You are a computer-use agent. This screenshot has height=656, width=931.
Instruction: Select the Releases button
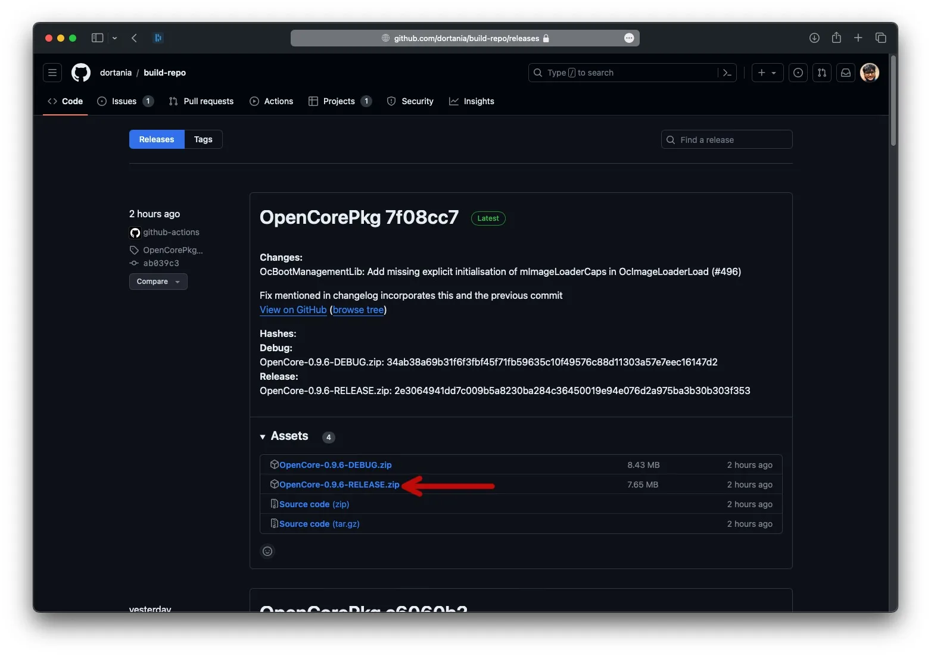click(157, 139)
